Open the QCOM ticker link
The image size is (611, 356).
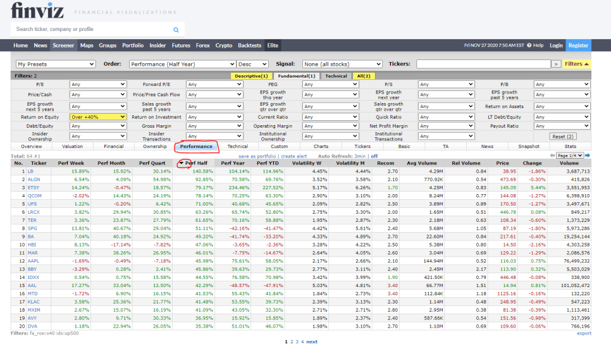[x=34, y=196]
